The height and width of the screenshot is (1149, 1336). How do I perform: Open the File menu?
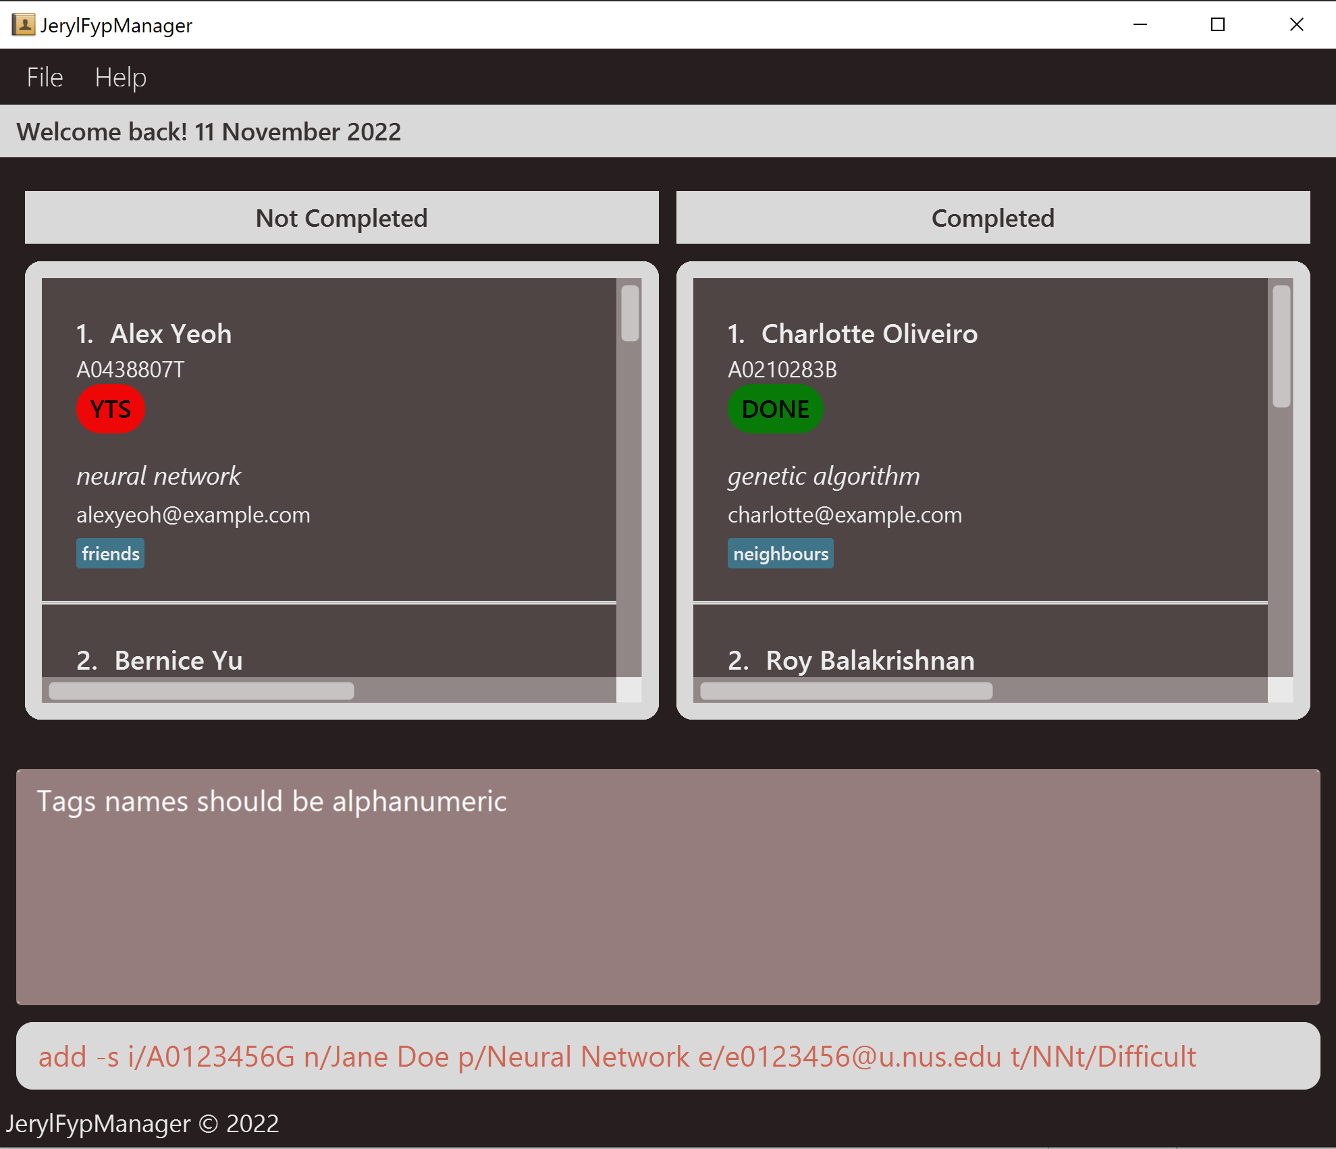45,78
